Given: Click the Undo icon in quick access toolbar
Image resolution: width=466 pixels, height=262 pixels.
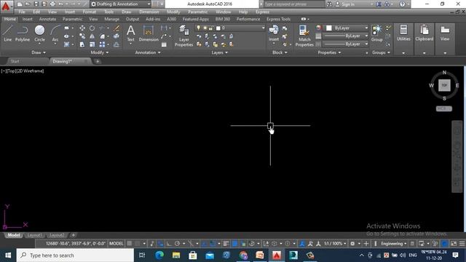Looking at the screenshot, I should pyautogui.click(x=61, y=4).
